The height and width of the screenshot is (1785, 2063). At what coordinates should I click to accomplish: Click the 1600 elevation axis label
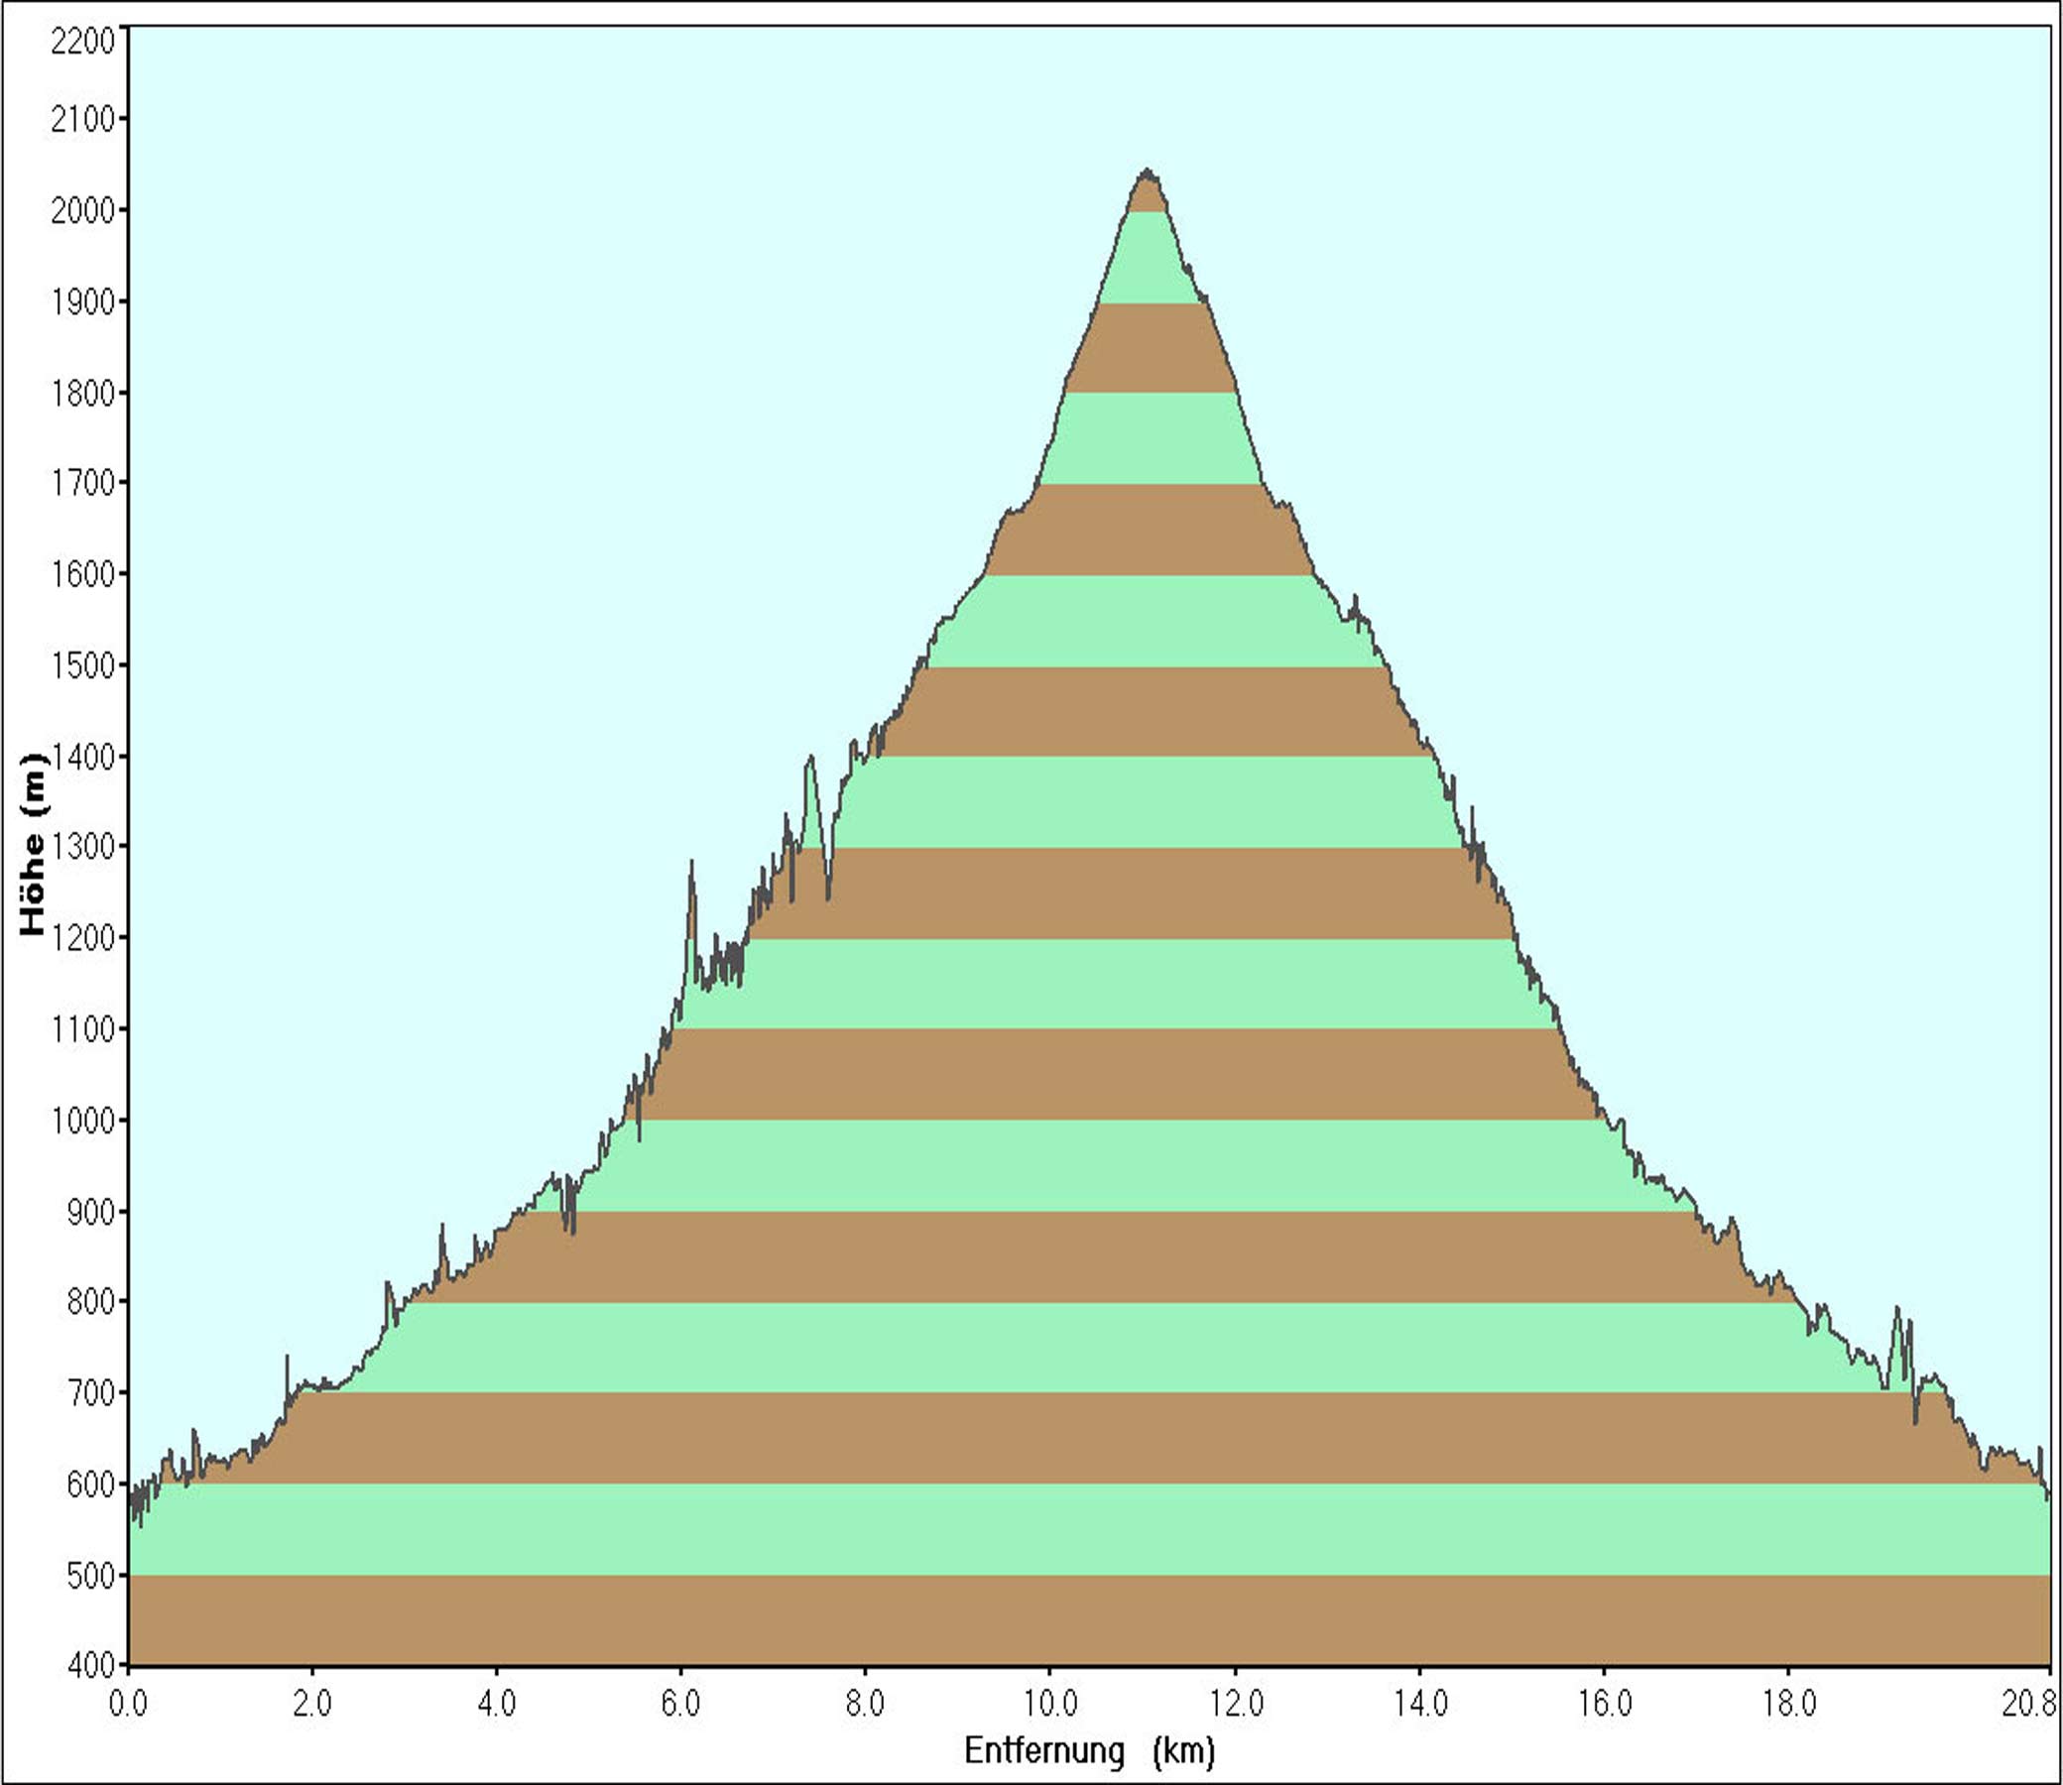(x=83, y=575)
